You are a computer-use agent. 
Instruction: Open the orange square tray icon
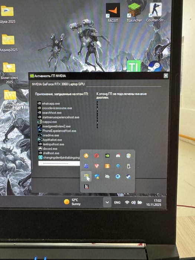(107, 166)
